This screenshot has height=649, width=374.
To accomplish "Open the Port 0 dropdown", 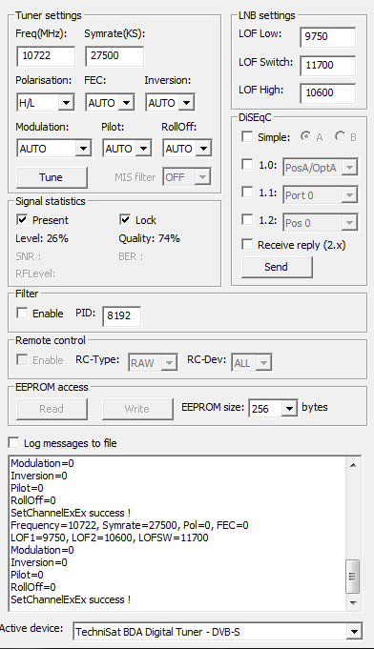I will [321, 195].
